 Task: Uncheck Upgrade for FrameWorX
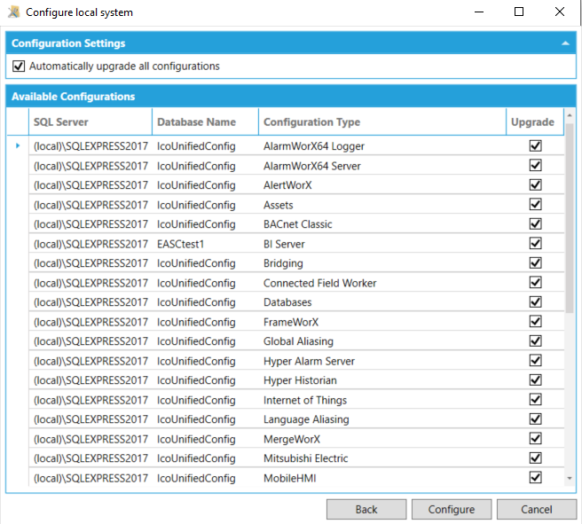535,322
